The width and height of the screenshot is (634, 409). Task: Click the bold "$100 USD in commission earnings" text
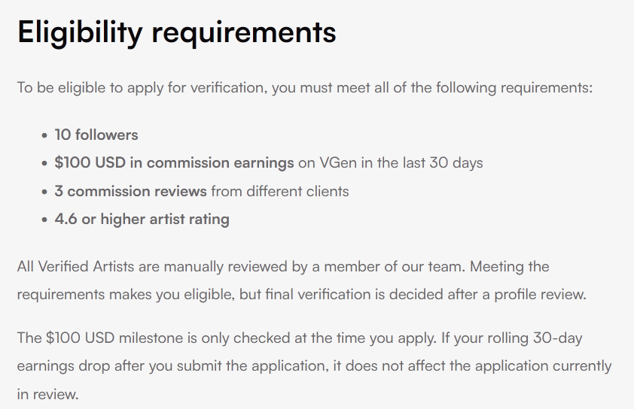pyautogui.click(x=174, y=163)
